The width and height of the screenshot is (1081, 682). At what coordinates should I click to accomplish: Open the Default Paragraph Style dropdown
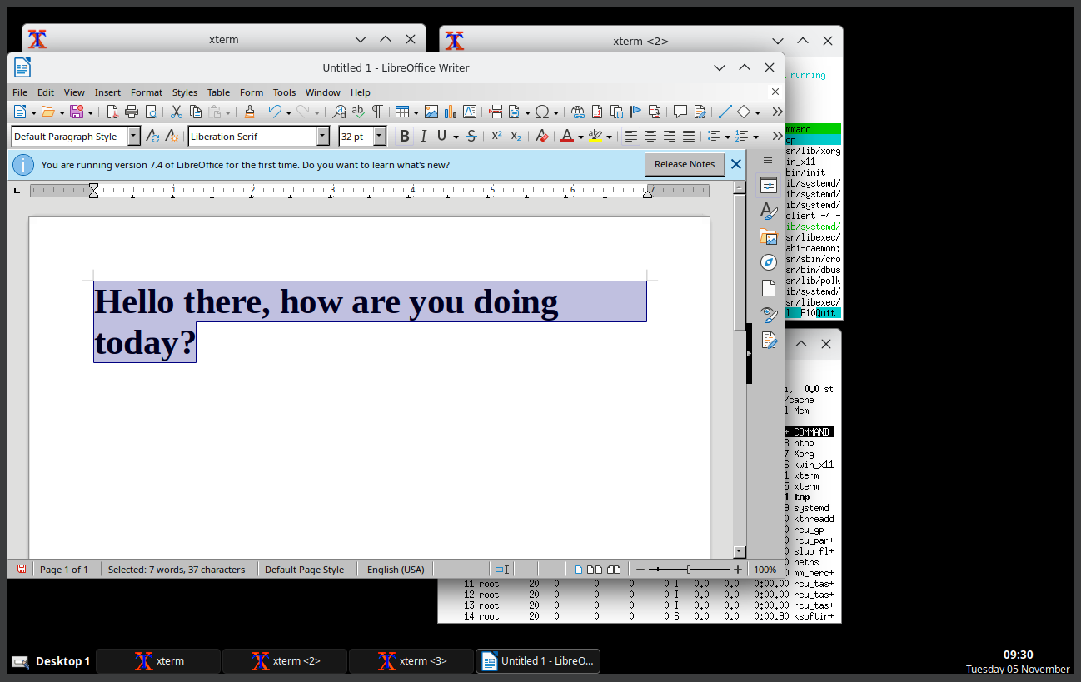click(133, 137)
